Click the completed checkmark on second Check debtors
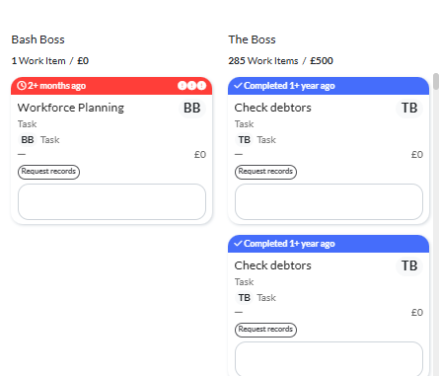This screenshot has width=439, height=376. 238,244
